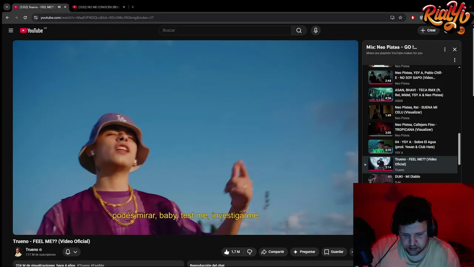Click the playlist panel scrollbar
The height and width of the screenshot is (267, 474).
click(459, 149)
